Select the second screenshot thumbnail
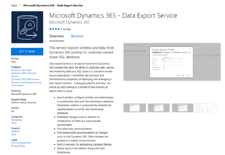 coord(158,108)
